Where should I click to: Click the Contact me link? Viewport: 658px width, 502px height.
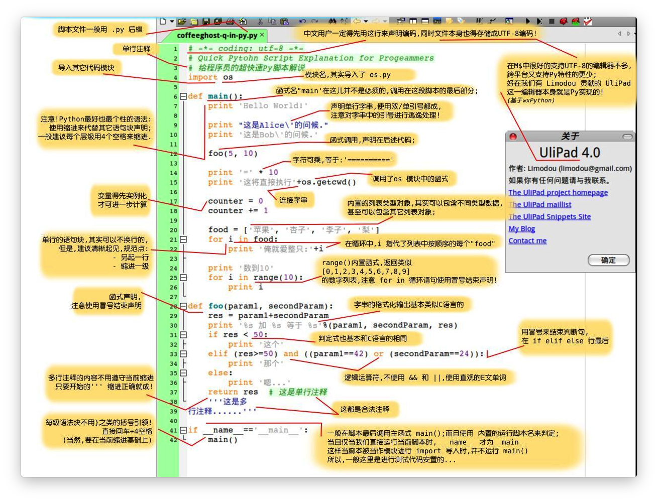coord(527,241)
